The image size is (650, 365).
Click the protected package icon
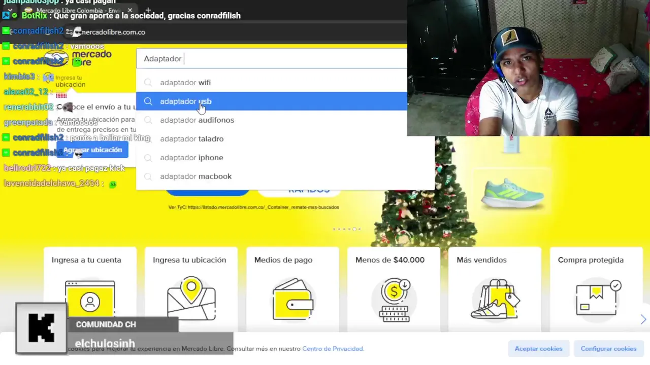(x=598, y=298)
